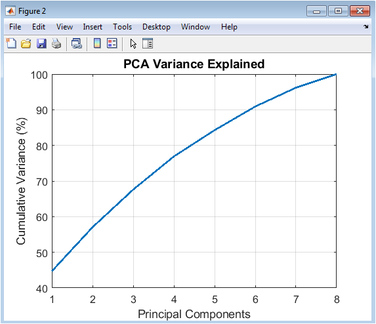
Task: Click the New Figure icon
Action: [x=11, y=43]
